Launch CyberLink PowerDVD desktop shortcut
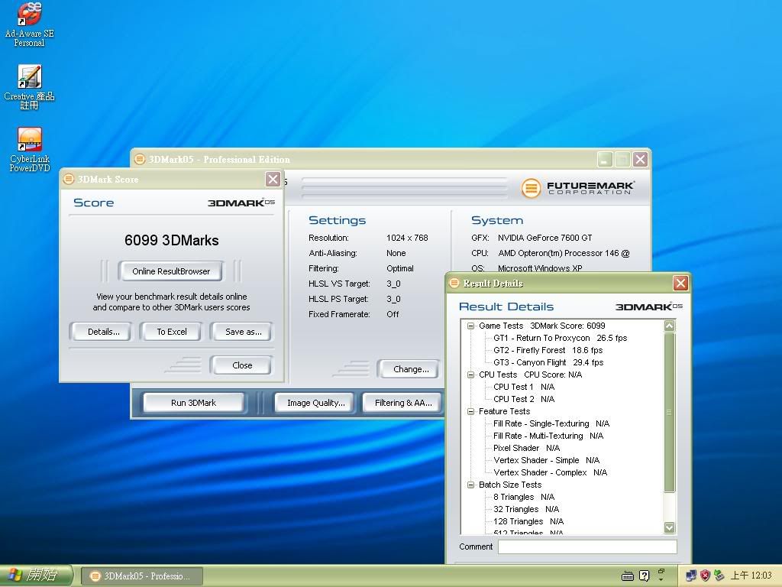Image resolution: width=782 pixels, height=587 pixels. (29, 141)
